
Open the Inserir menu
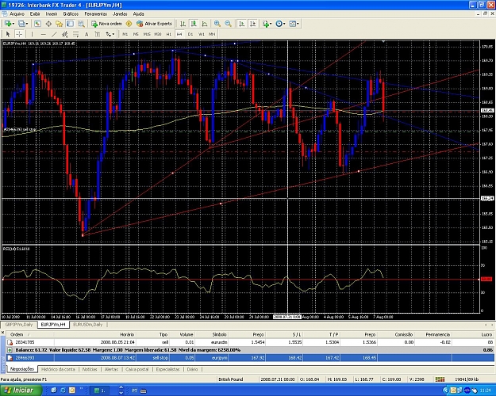click(52, 14)
